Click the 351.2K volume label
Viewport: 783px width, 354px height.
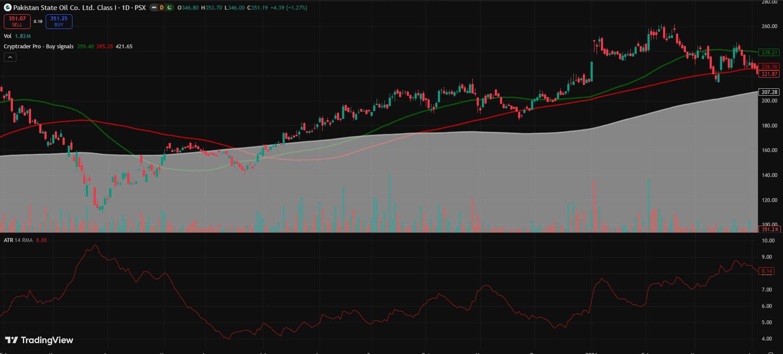pyautogui.click(x=770, y=229)
